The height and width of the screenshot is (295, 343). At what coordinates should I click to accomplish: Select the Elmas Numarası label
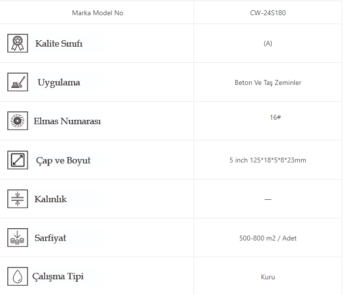tap(67, 121)
